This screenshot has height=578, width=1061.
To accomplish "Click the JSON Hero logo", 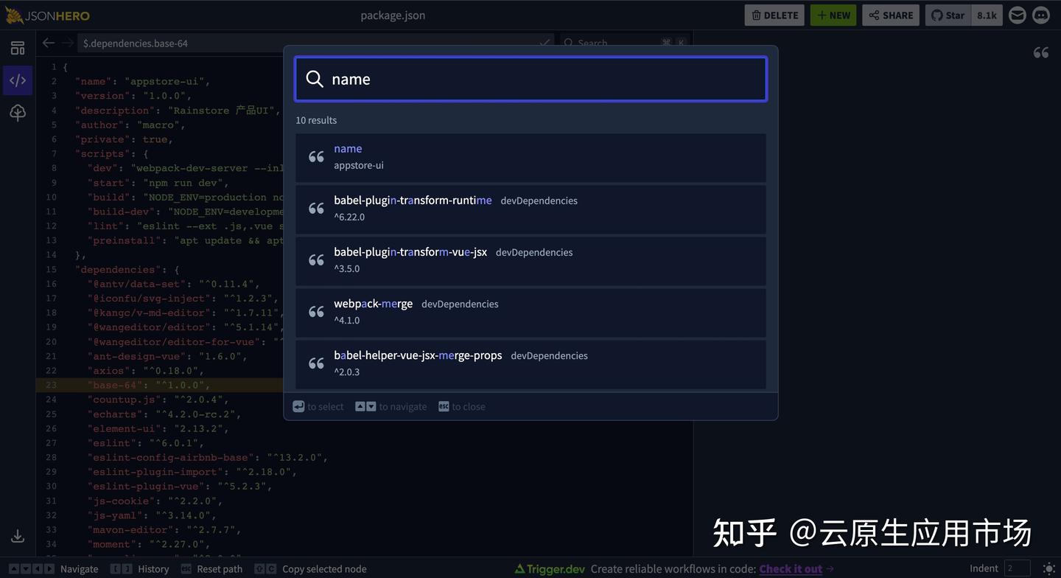I will point(48,14).
